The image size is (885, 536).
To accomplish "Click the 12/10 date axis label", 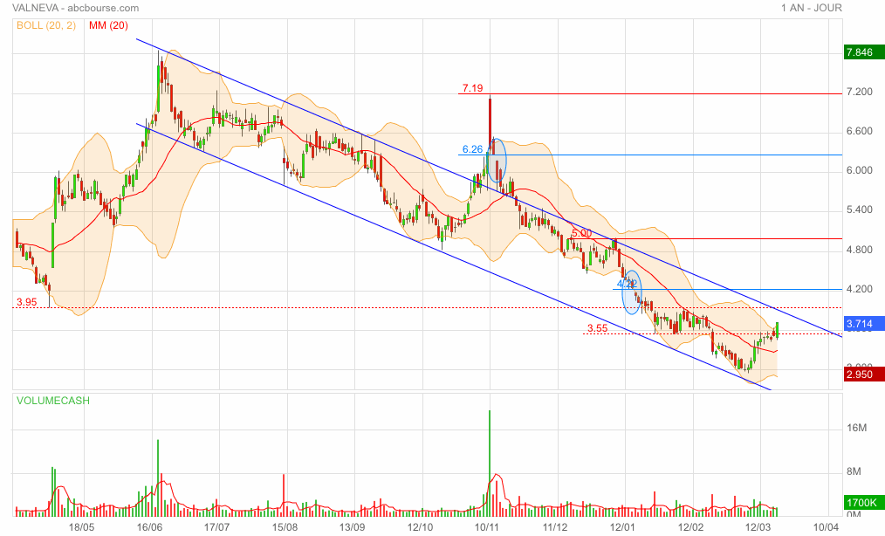I will [420, 527].
